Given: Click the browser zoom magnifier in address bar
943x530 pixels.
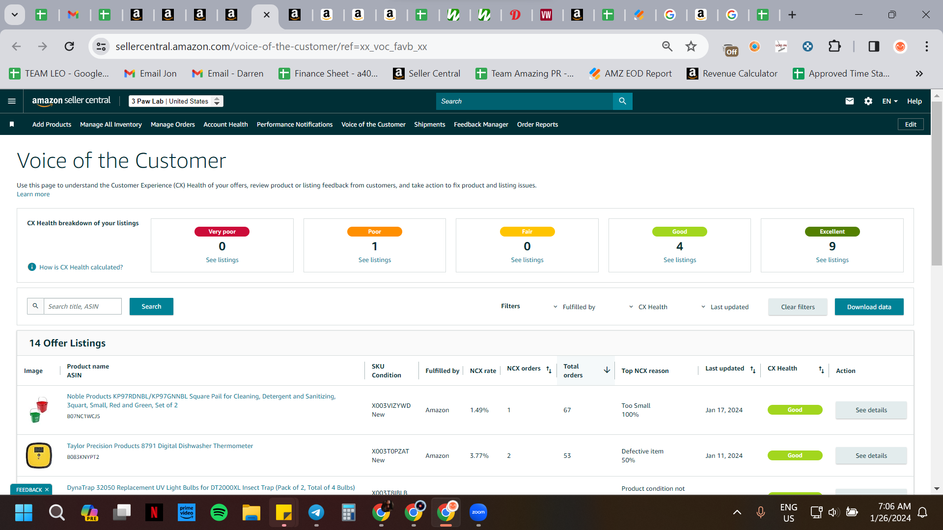Looking at the screenshot, I should [x=667, y=46].
